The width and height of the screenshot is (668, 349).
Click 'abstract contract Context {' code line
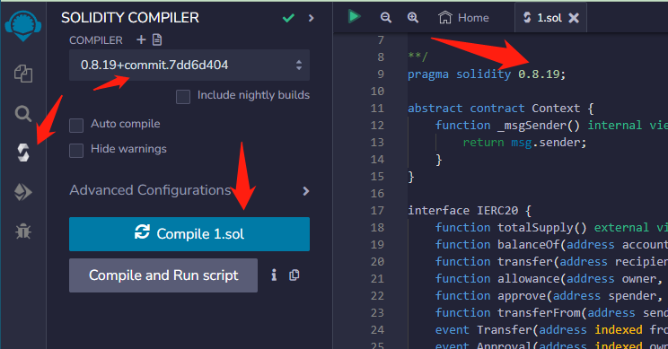(501, 108)
